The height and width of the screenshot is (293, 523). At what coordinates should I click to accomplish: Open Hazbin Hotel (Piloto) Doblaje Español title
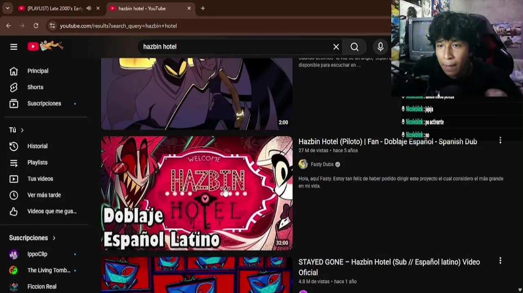pos(387,142)
